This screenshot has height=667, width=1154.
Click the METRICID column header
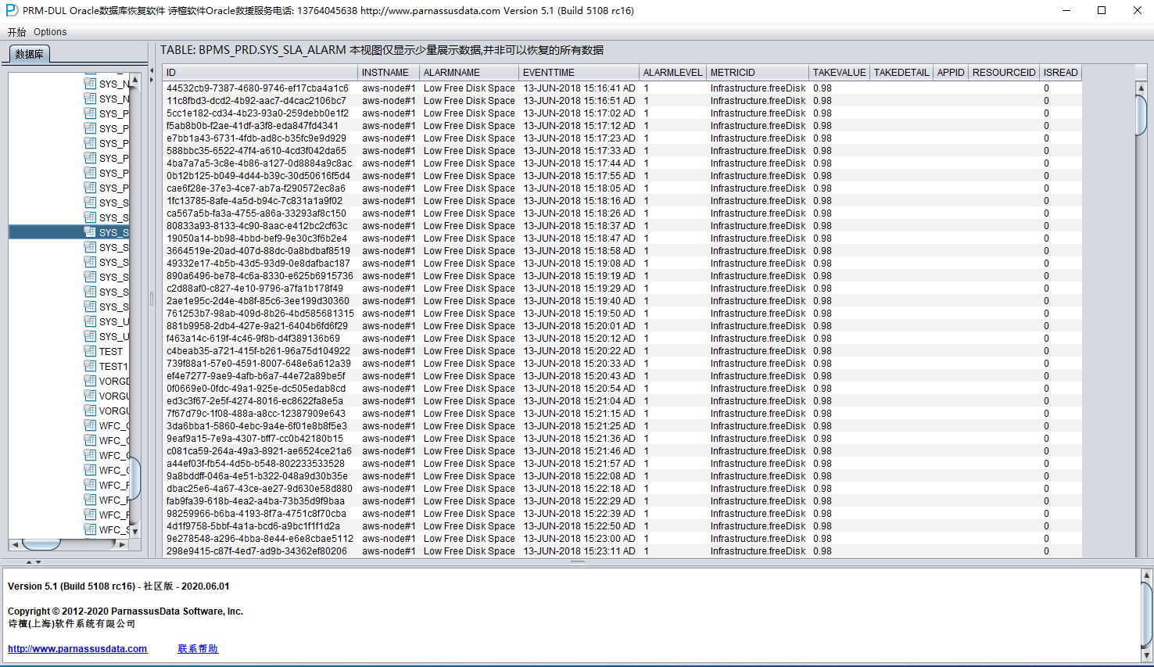pyautogui.click(x=758, y=72)
